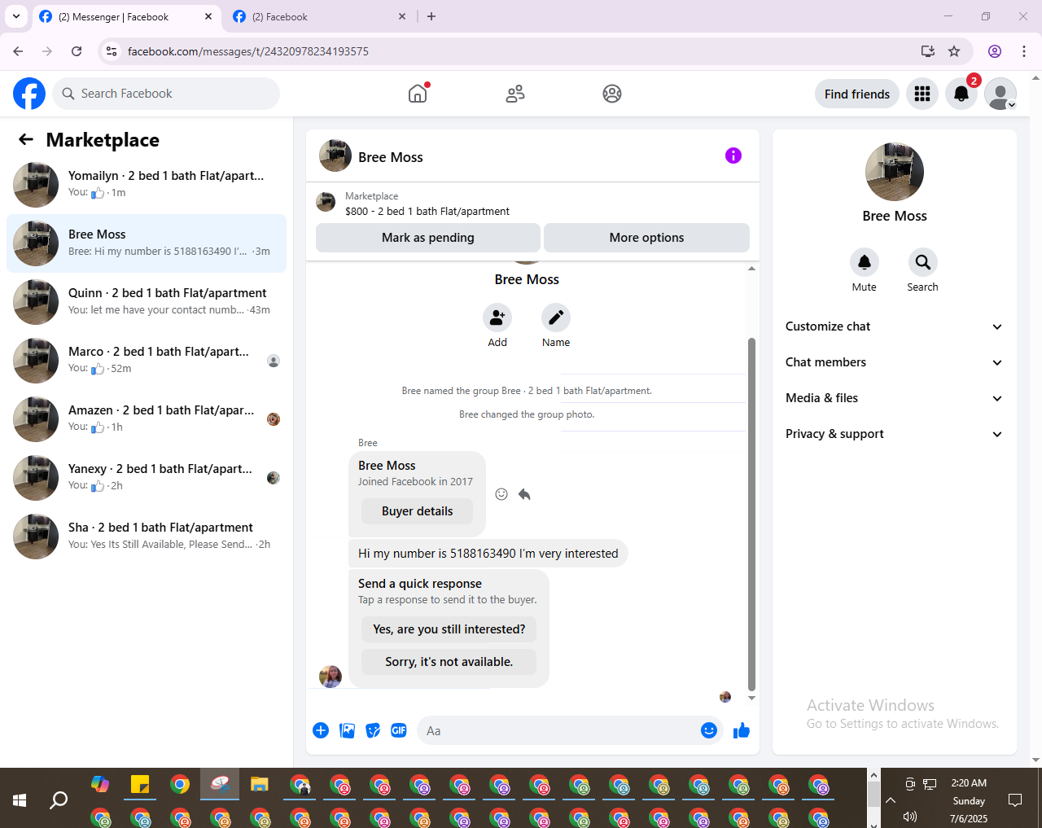Send quick reply 'Yes, are you still interested?'
1042x828 pixels.
(449, 629)
